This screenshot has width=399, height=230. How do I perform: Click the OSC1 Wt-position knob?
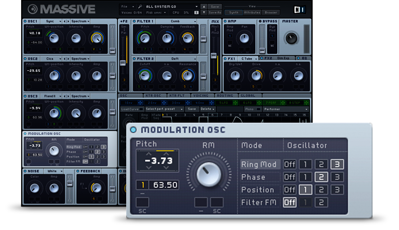coord(54,38)
